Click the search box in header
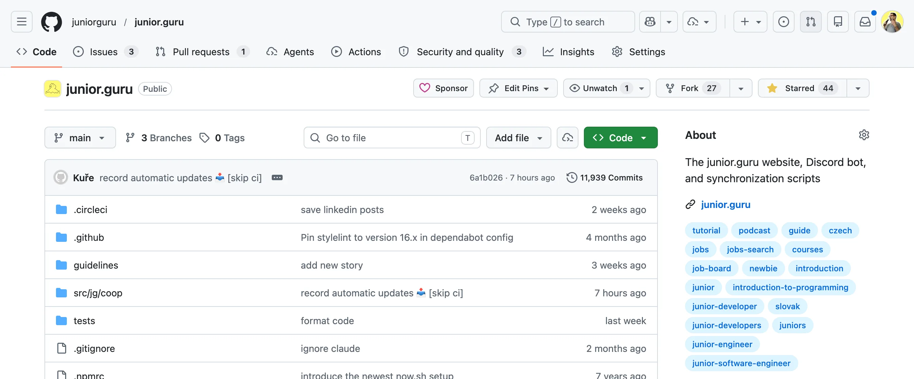The width and height of the screenshot is (914, 379). pos(568,22)
